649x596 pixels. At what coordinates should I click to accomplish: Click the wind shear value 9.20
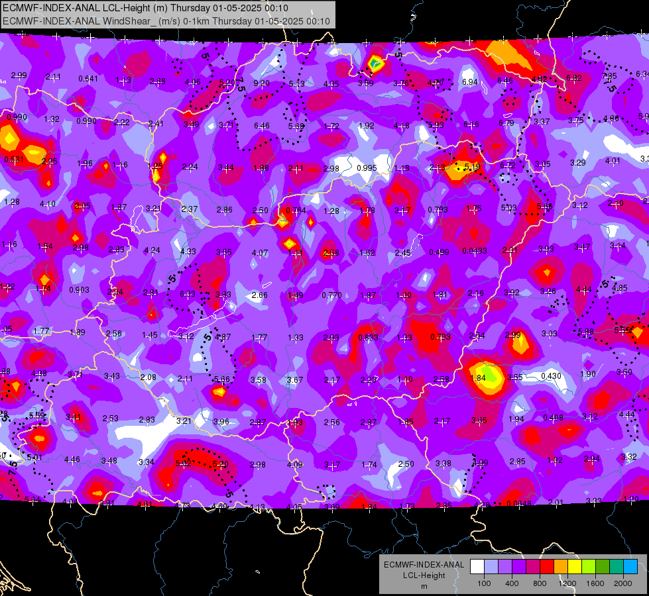click(262, 83)
